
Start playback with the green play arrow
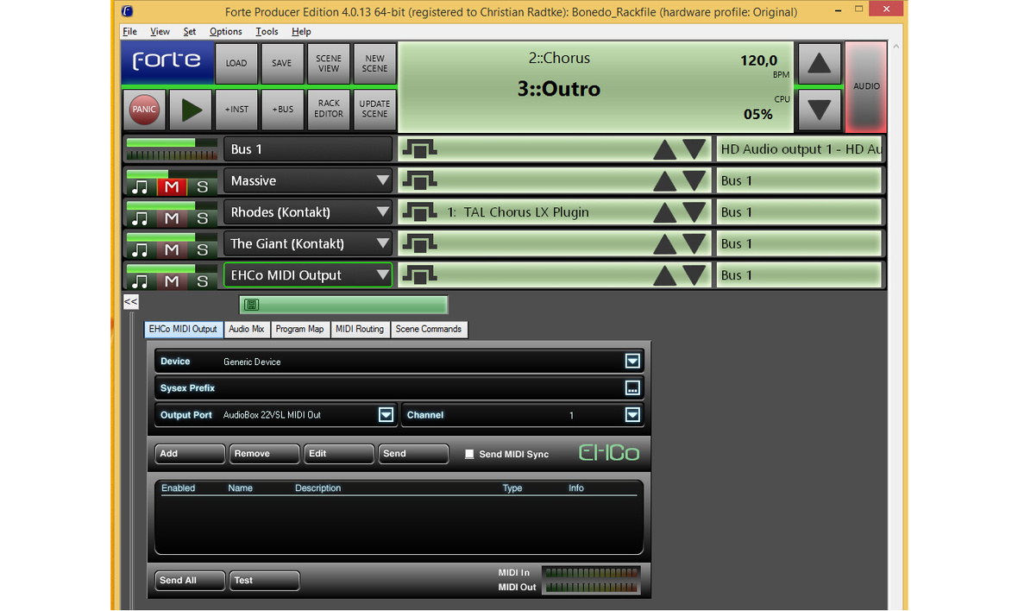click(x=191, y=110)
